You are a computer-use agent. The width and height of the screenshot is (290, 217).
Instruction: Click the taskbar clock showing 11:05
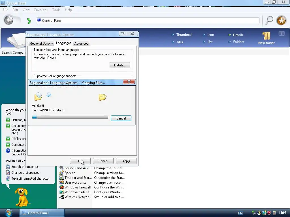click(283, 213)
